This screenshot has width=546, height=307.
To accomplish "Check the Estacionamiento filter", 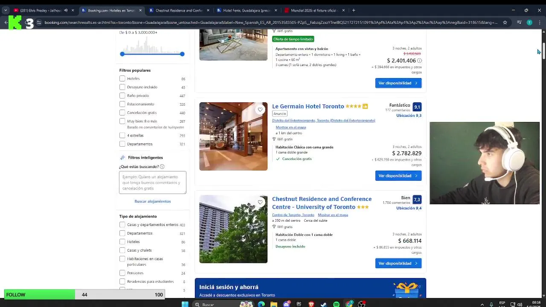I will coord(122,104).
